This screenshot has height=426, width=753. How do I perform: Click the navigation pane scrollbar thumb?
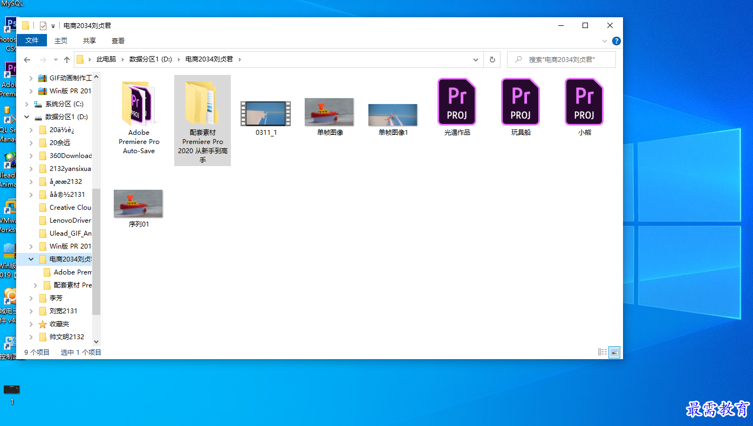(x=97, y=252)
